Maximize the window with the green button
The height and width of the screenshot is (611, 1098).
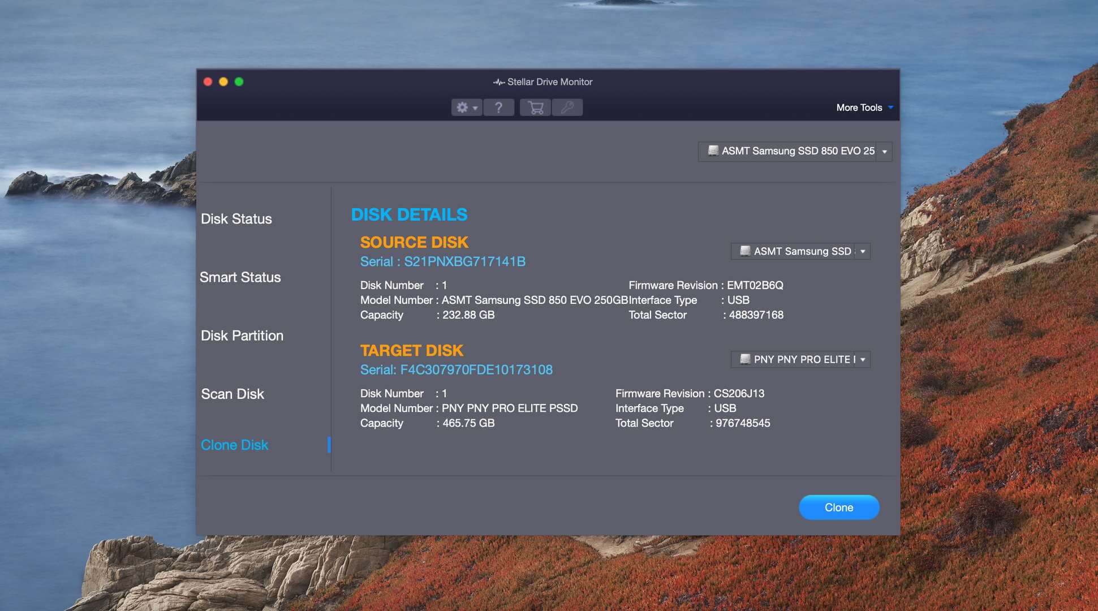[239, 82]
